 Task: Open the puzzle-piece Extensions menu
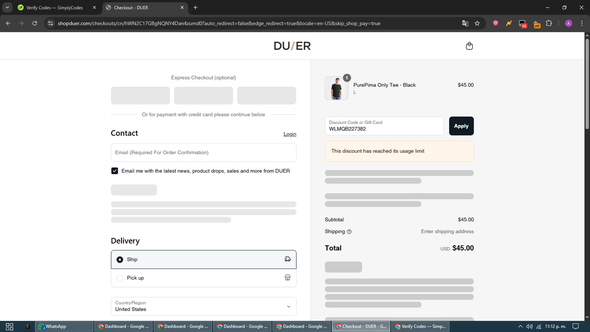click(549, 23)
